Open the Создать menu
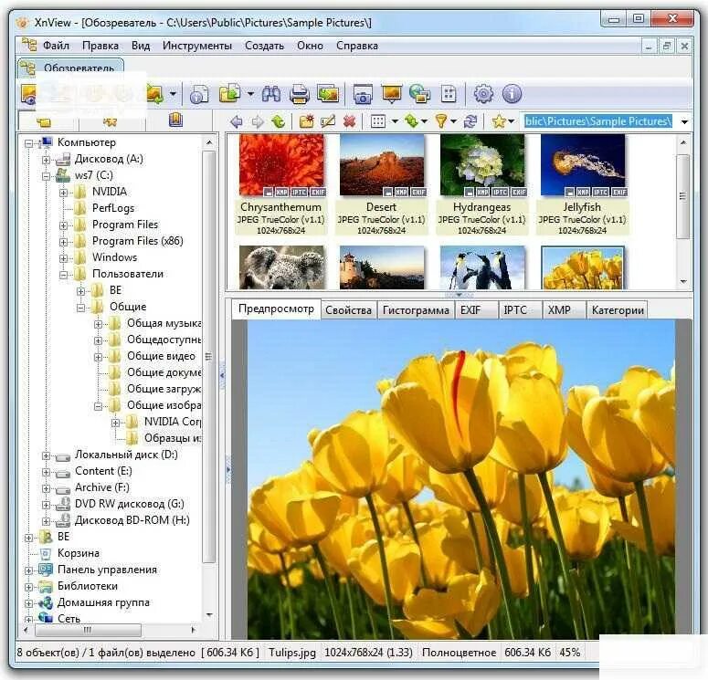Screen dimensions: 708x680 264,46
